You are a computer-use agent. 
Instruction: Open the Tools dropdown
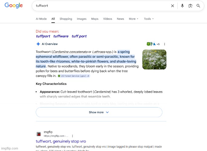click(x=149, y=19)
